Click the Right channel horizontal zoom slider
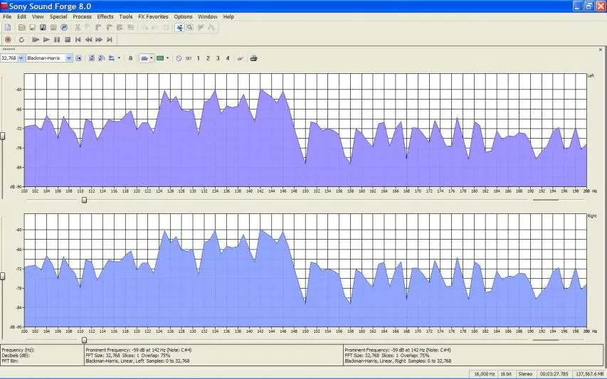 tap(84, 340)
